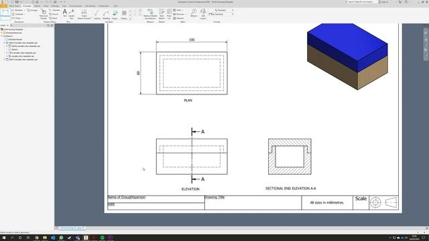Select the Hole and Thread notes tool
The width and height of the screenshot is (429, 241).
coord(44,14)
